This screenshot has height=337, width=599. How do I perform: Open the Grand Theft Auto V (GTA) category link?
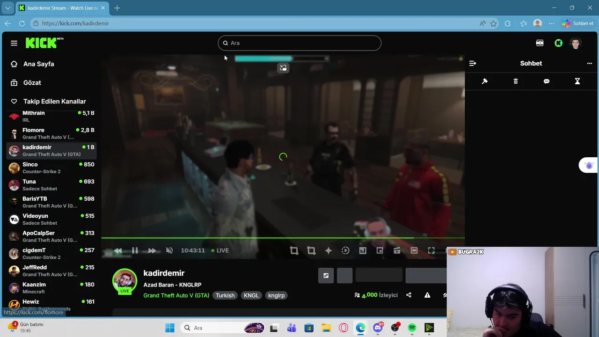pos(176,295)
